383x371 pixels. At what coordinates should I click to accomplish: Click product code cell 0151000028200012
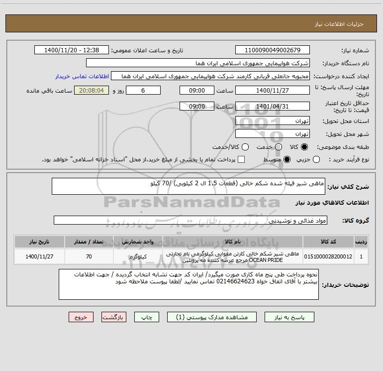328,256
